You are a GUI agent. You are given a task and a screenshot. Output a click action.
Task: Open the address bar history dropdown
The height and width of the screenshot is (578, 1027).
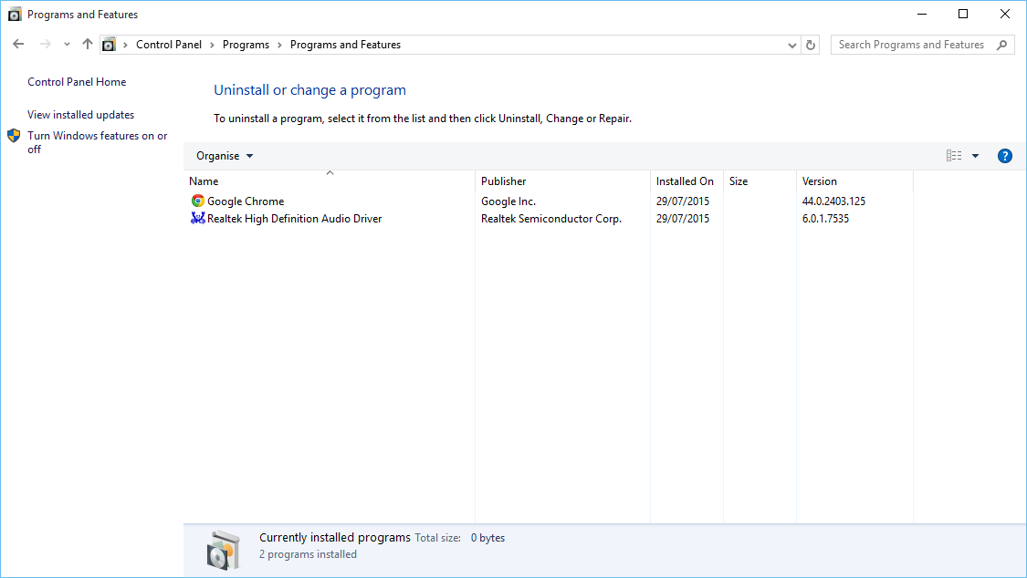(x=791, y=45)
